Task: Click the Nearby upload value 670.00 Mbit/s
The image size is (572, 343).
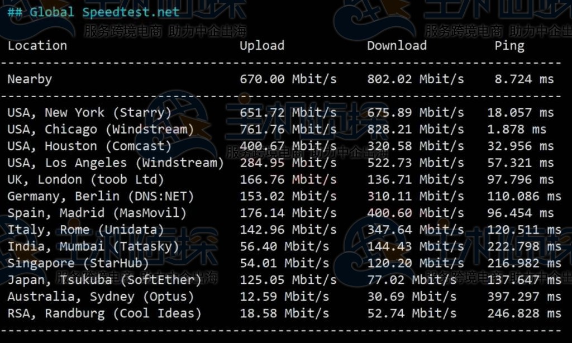Action: point(288,79)
